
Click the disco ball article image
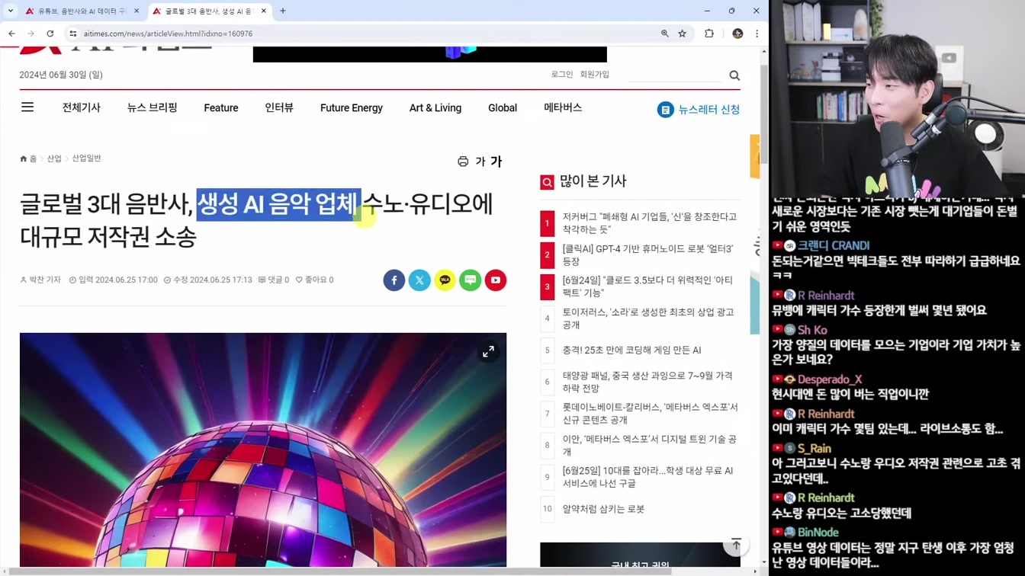pos(263,450)
